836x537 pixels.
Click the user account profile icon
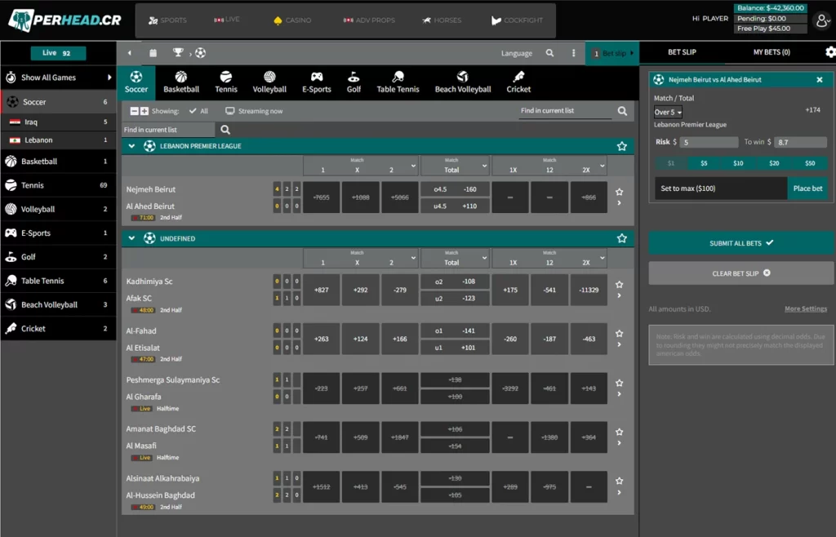tap(822, 20)
